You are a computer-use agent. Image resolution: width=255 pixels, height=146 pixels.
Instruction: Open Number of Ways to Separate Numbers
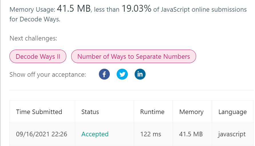point(134,56)
